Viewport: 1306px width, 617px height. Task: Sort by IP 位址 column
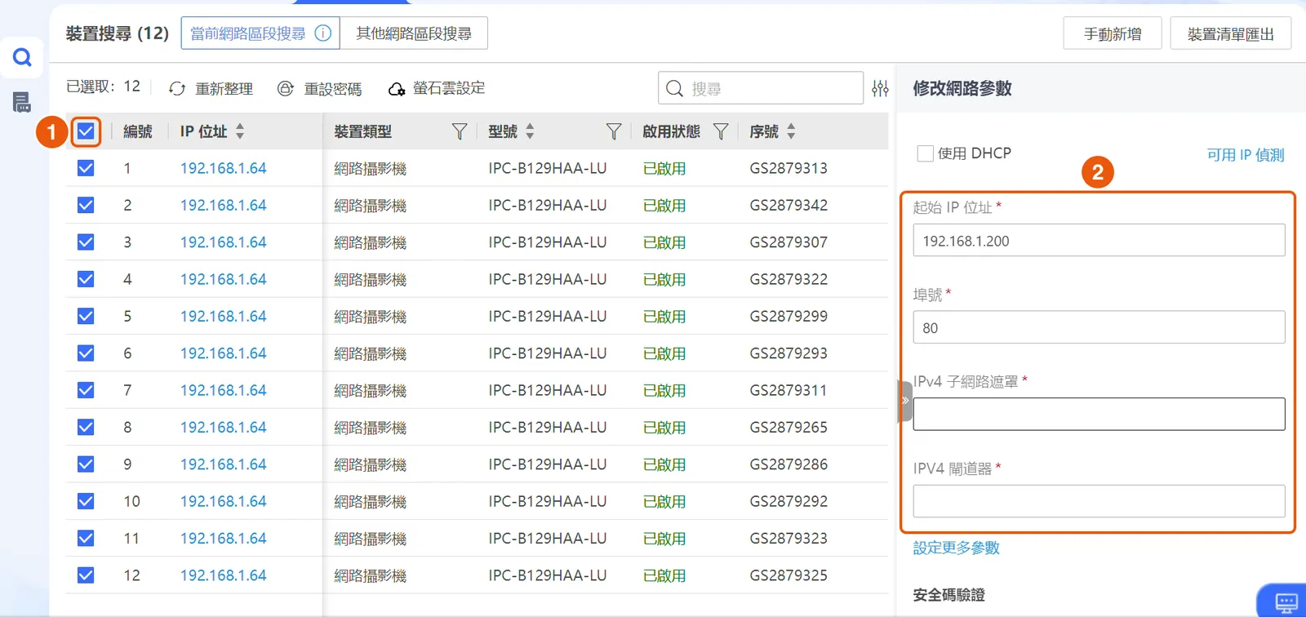tap(240, 131)
